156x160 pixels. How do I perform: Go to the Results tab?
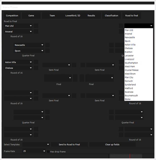click(x=91, y=15)
